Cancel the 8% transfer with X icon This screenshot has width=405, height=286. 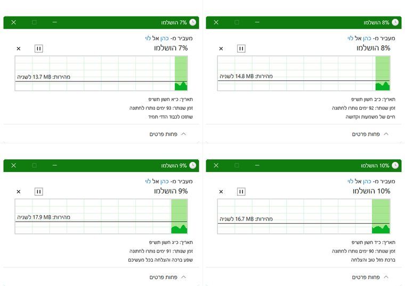[221, 48]
